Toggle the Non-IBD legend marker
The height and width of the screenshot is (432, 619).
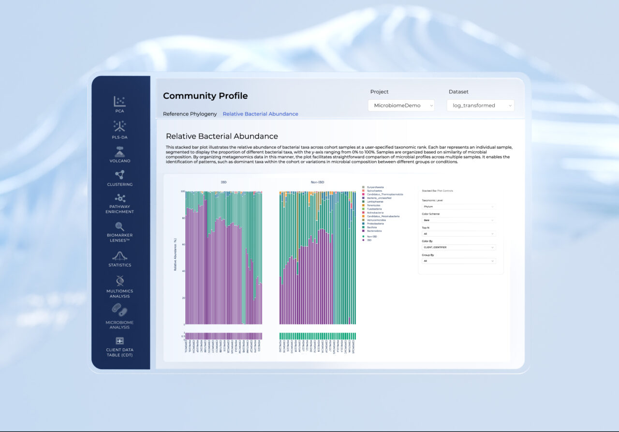pos(363,237)
